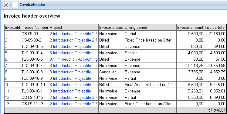This screenshot has height=114, width=227.
Task: Open project link in TLC-09-10-8 row
Action: pos(70,72)
